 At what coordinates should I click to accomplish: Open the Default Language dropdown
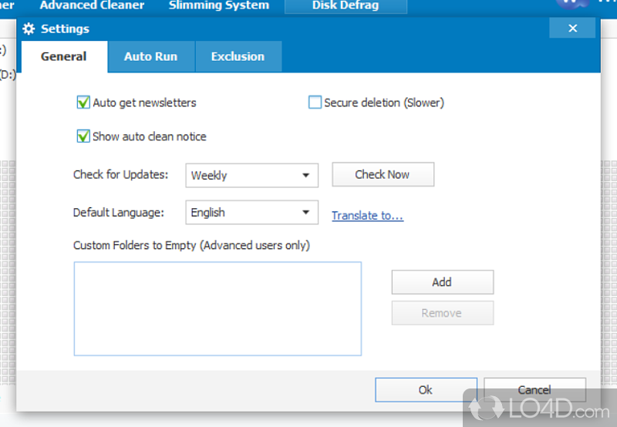click(x=251, y=213)
